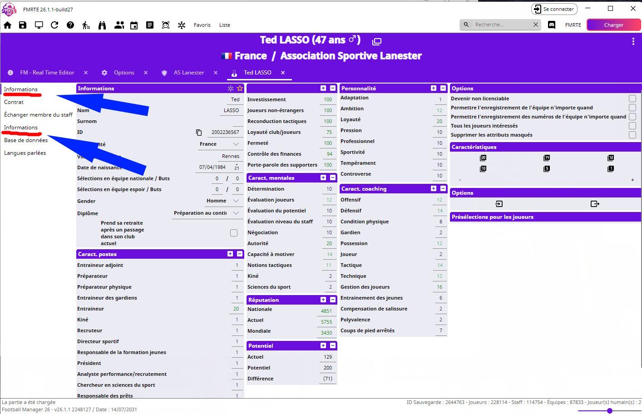Open the calendar icon in toolbar

click(134, 25)
